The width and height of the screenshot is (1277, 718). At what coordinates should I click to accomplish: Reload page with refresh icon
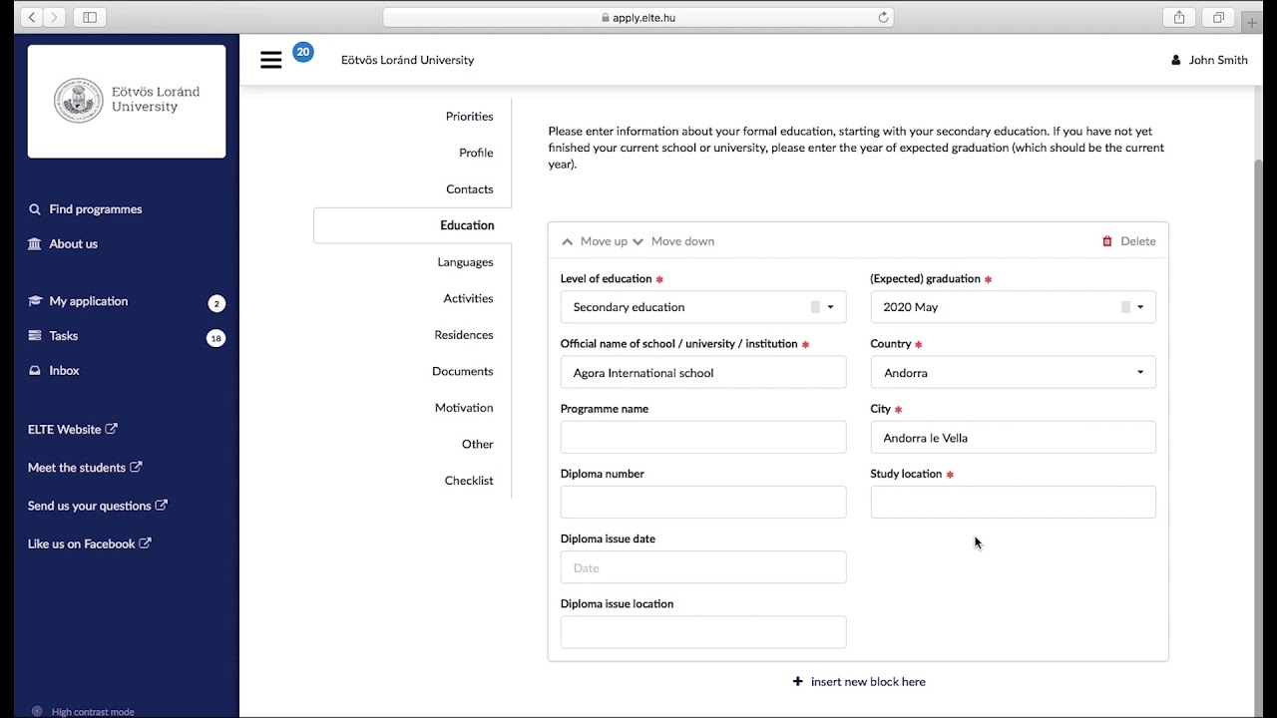tap(883, 17)
